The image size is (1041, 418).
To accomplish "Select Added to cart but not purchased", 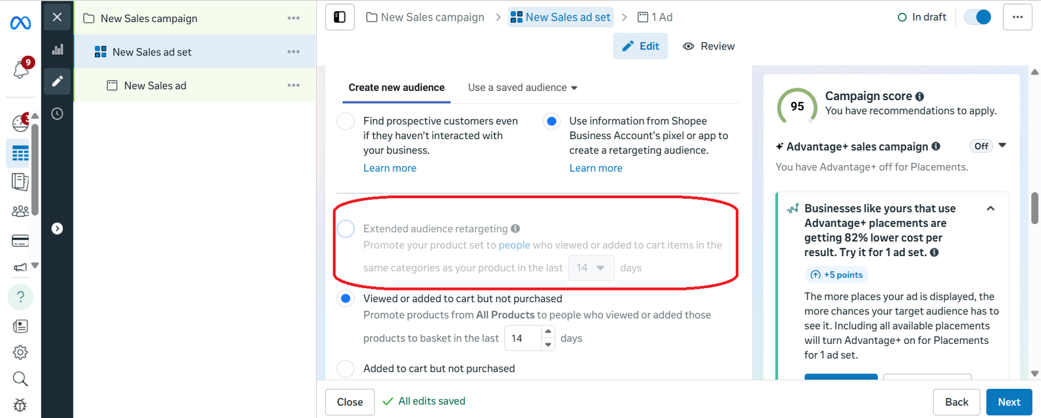I will click(345, 369).
